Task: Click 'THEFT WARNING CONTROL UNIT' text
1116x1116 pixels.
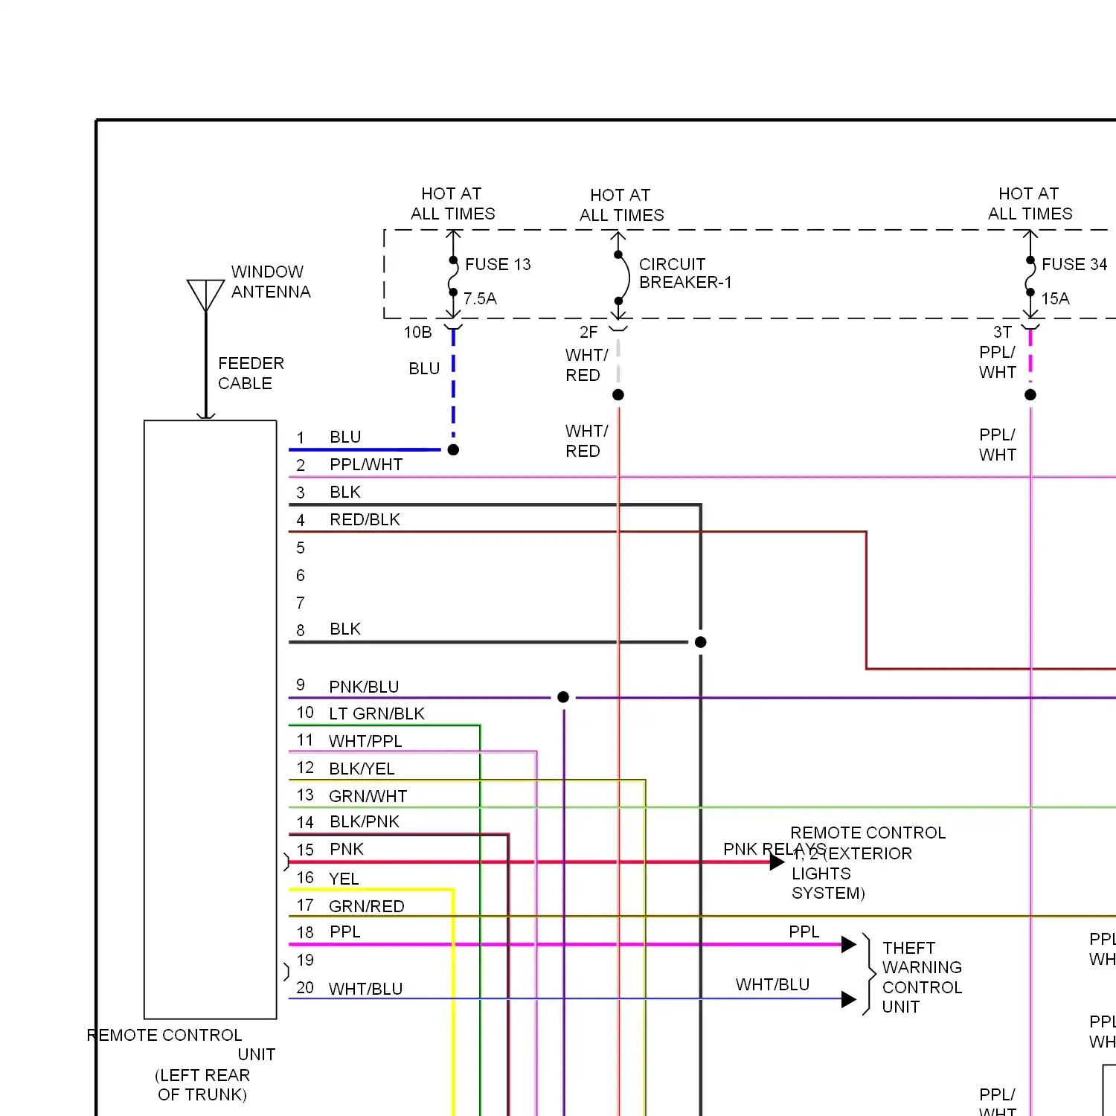Action: 922,977
